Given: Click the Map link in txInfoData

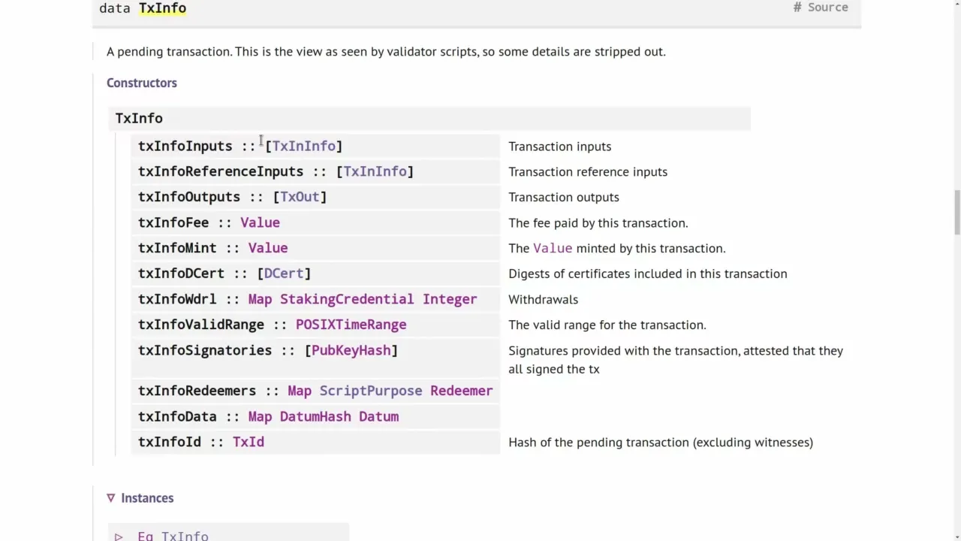Looking at the screenshot, I should (x=259, y=416).
